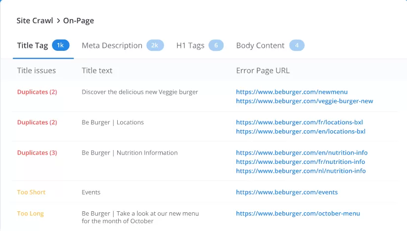
Task: Click the Title issues column header
Action: pyautogui.click(x=37, y=71)
